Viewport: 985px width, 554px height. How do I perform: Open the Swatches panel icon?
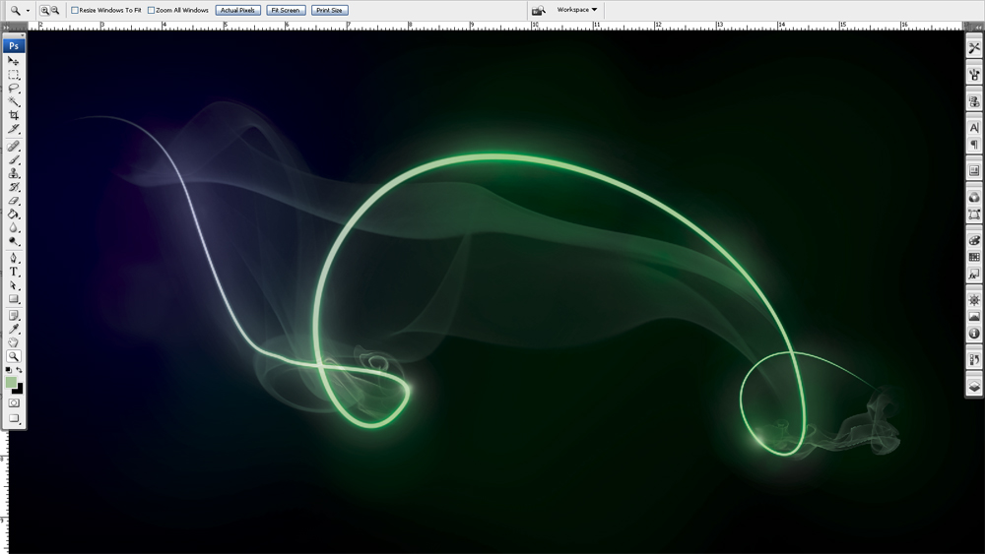point(974,257)
